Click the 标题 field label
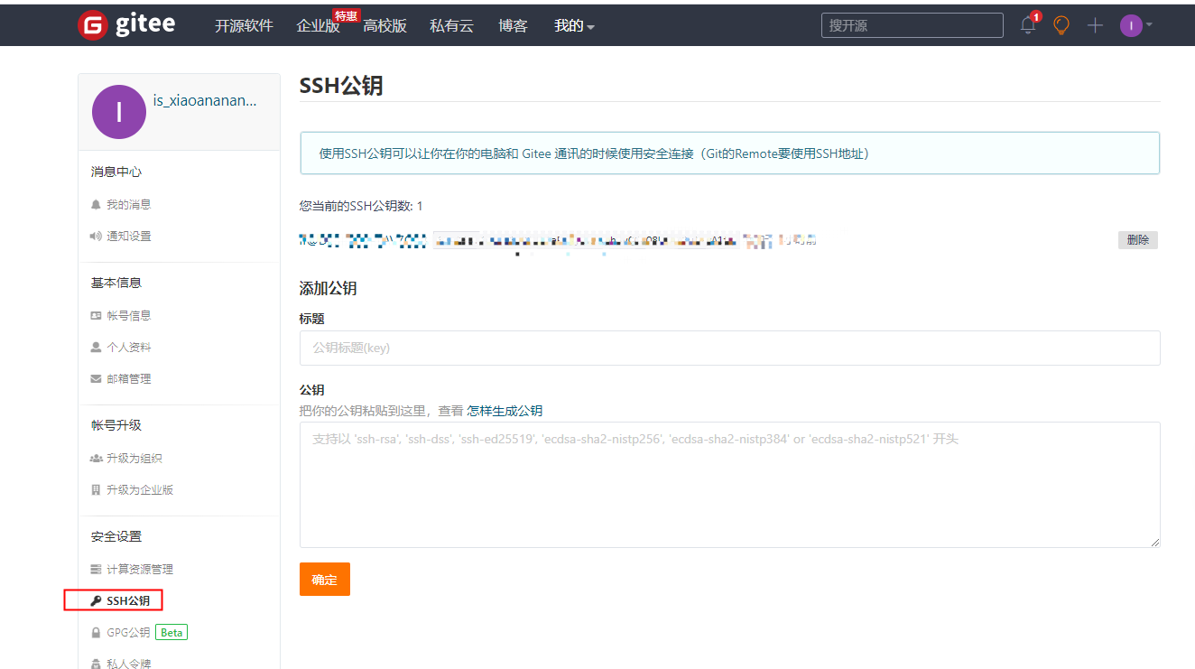 [x=311, y=319]
